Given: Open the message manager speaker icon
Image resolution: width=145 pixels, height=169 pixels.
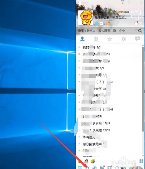Looking at the screenshot, I should [x=95, y=168].
